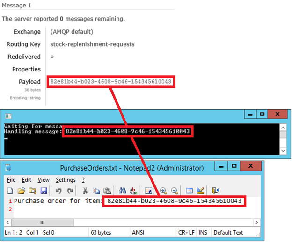Toggle the INS insert mode indicator
Image resolution: width=292 pixels, height=242 pixels.
[x=203, y=232]
